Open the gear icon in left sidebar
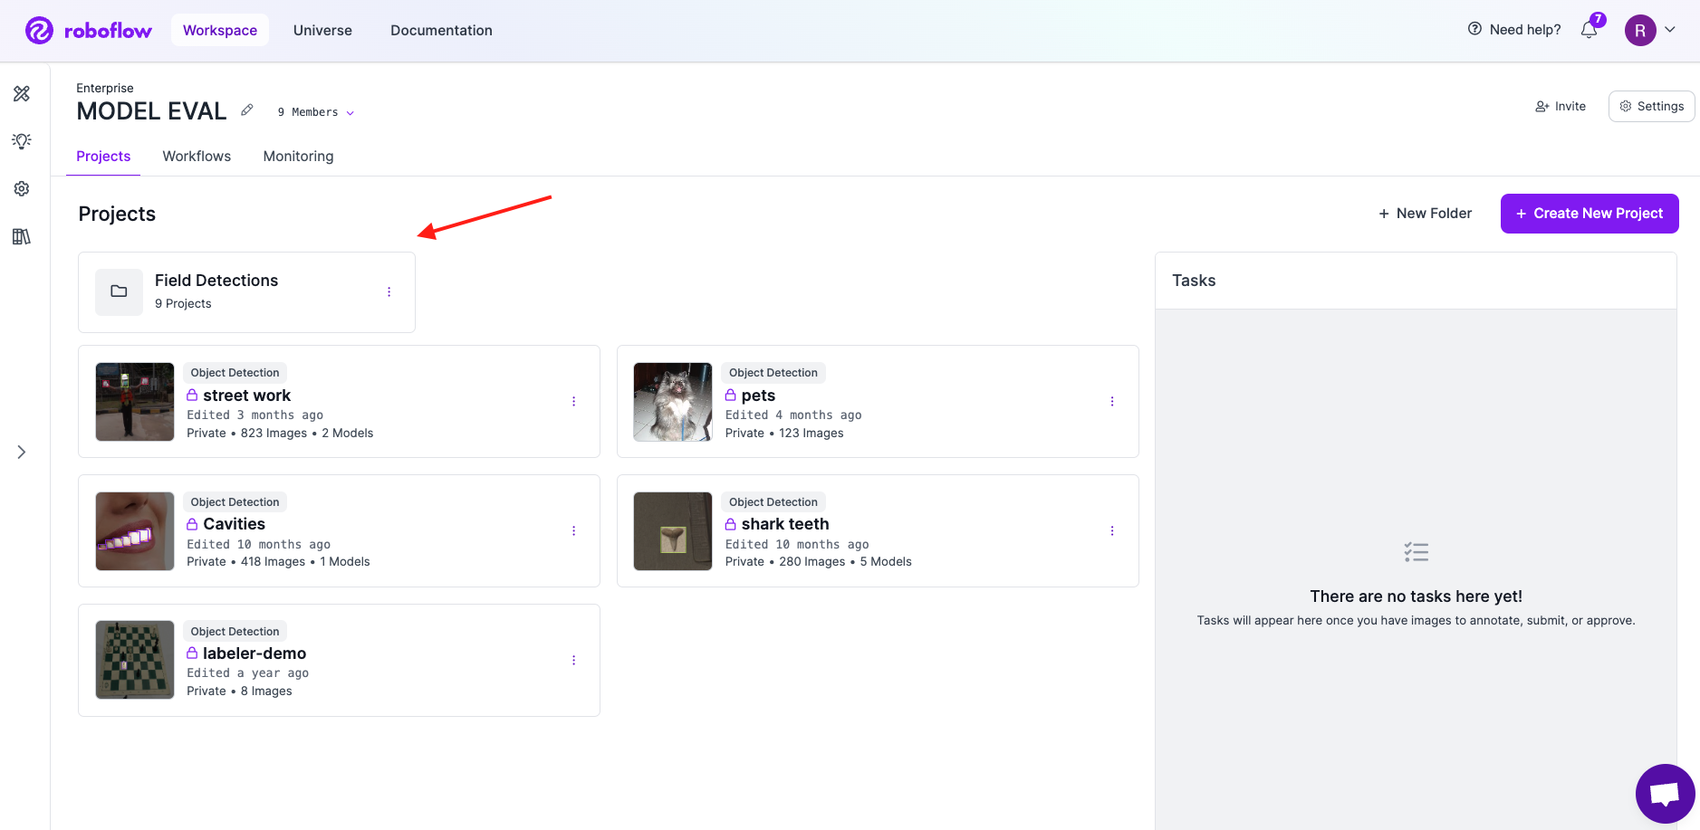The width and height of the screenshot is (1700, 830). click(x=22, y=188)
